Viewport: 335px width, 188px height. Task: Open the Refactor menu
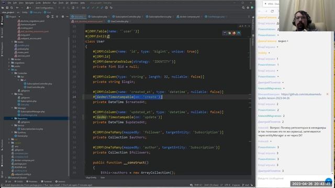(47, 3)
